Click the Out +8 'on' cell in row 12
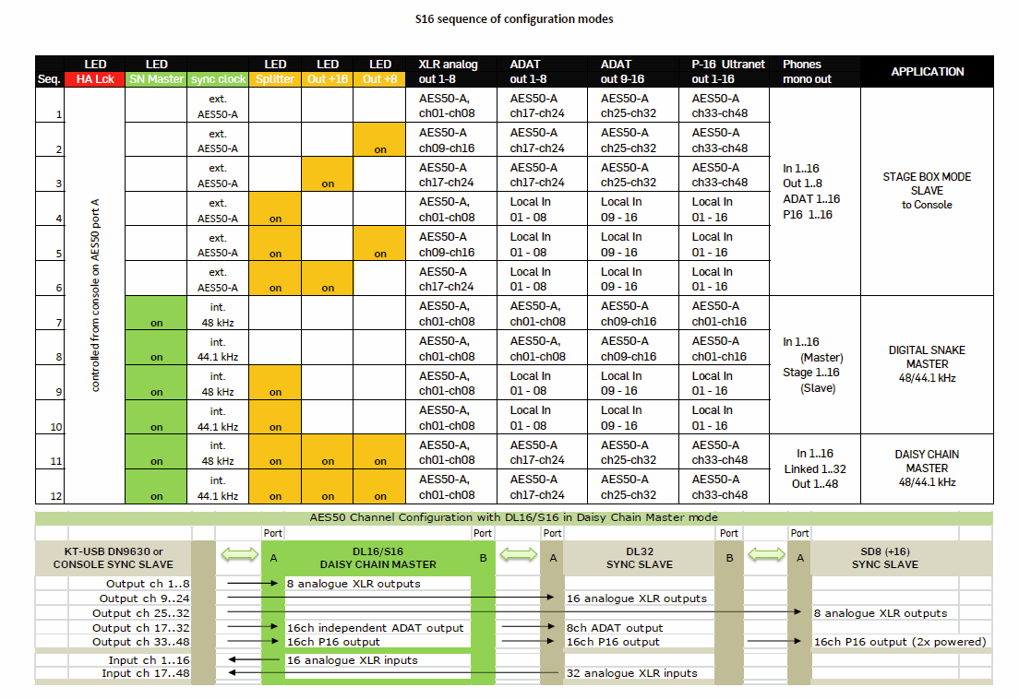This screenshot has width=1019, height=699. [x=380, y=487]
